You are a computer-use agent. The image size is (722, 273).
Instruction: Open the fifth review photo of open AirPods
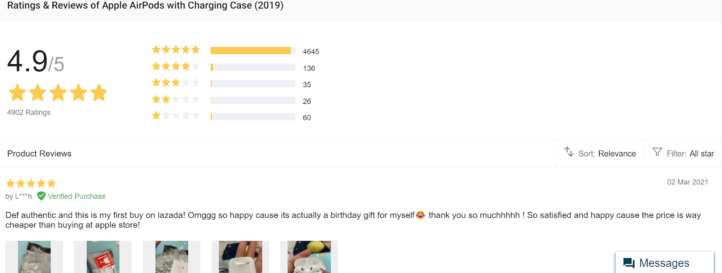tap(309, 257)
